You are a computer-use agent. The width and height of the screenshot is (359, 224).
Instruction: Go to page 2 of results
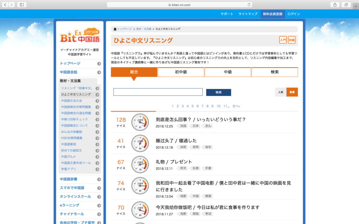[178, 106]
